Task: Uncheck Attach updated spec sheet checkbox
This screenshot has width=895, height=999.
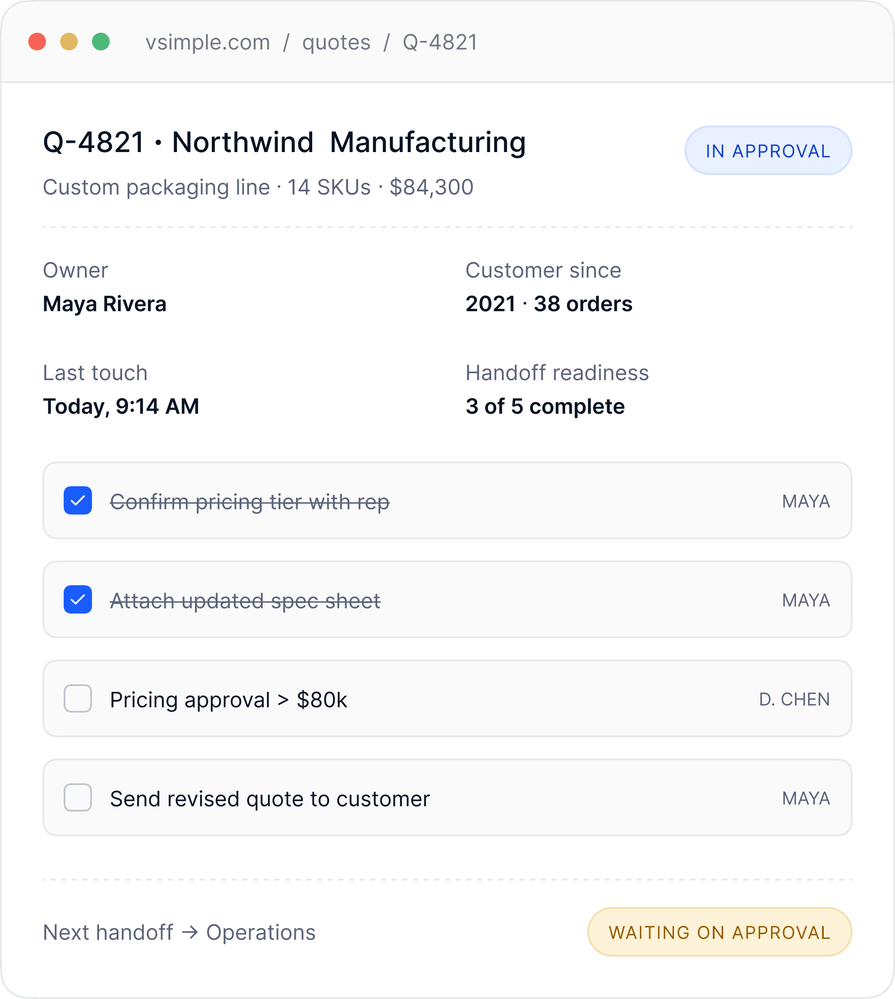Action: [78, 599]
